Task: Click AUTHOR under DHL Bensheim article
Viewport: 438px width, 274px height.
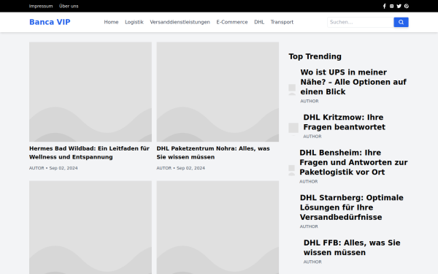Action: [x=309, y=181]
